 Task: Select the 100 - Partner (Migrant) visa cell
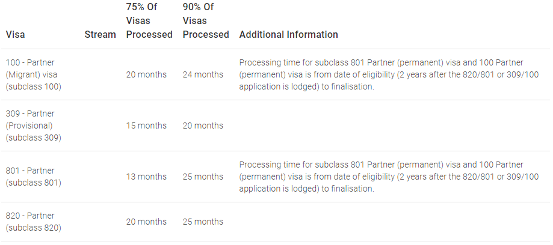click(x=34, y=74)
